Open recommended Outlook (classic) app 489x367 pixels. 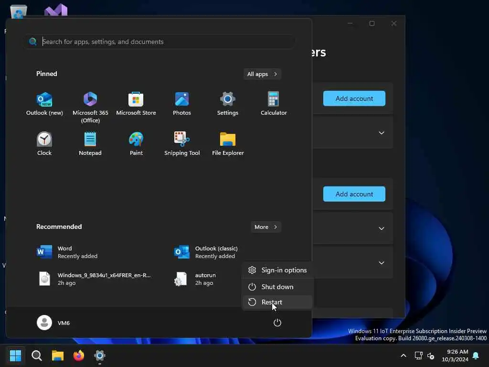tap(206, 252)
